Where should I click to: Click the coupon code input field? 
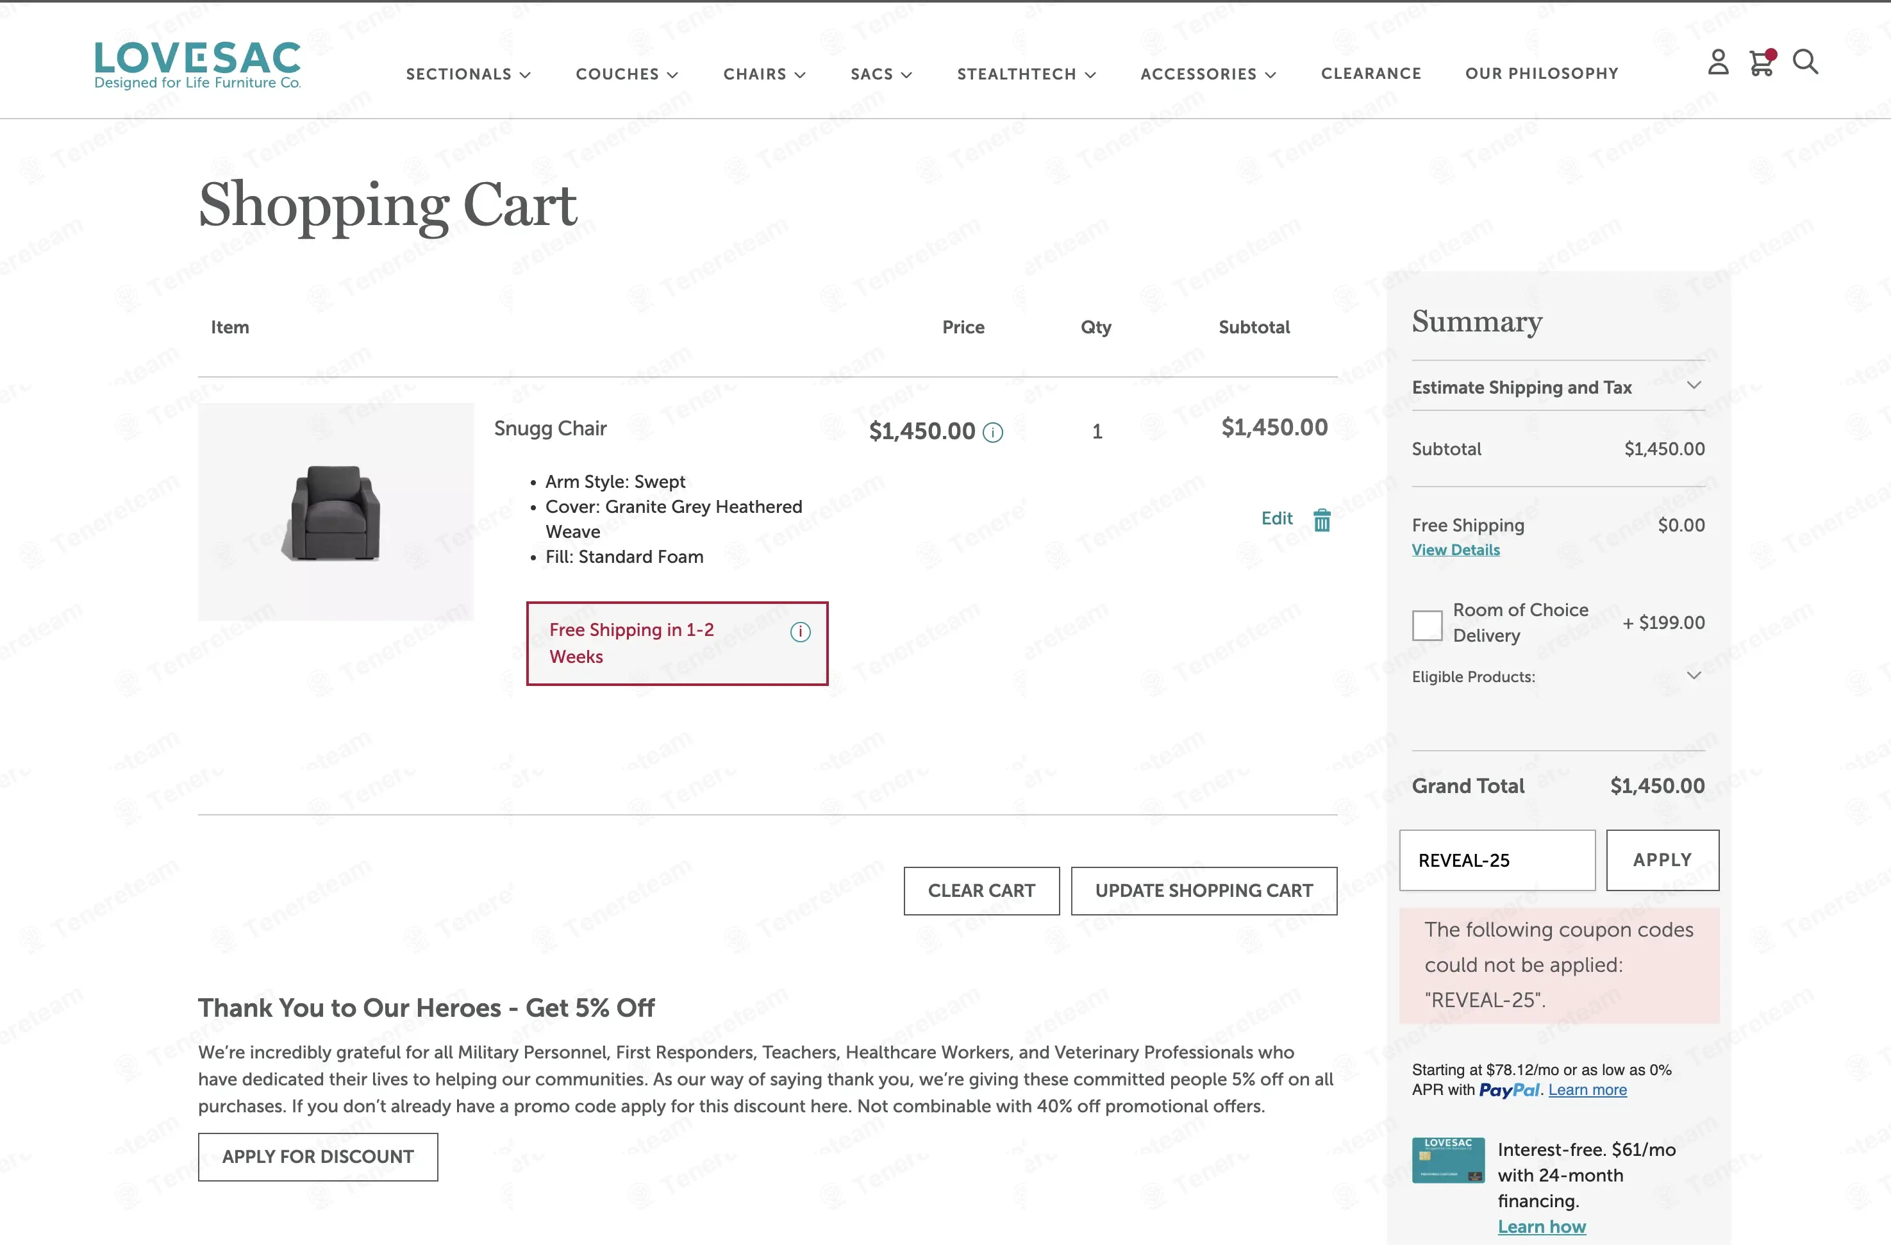coord(1497,860)
